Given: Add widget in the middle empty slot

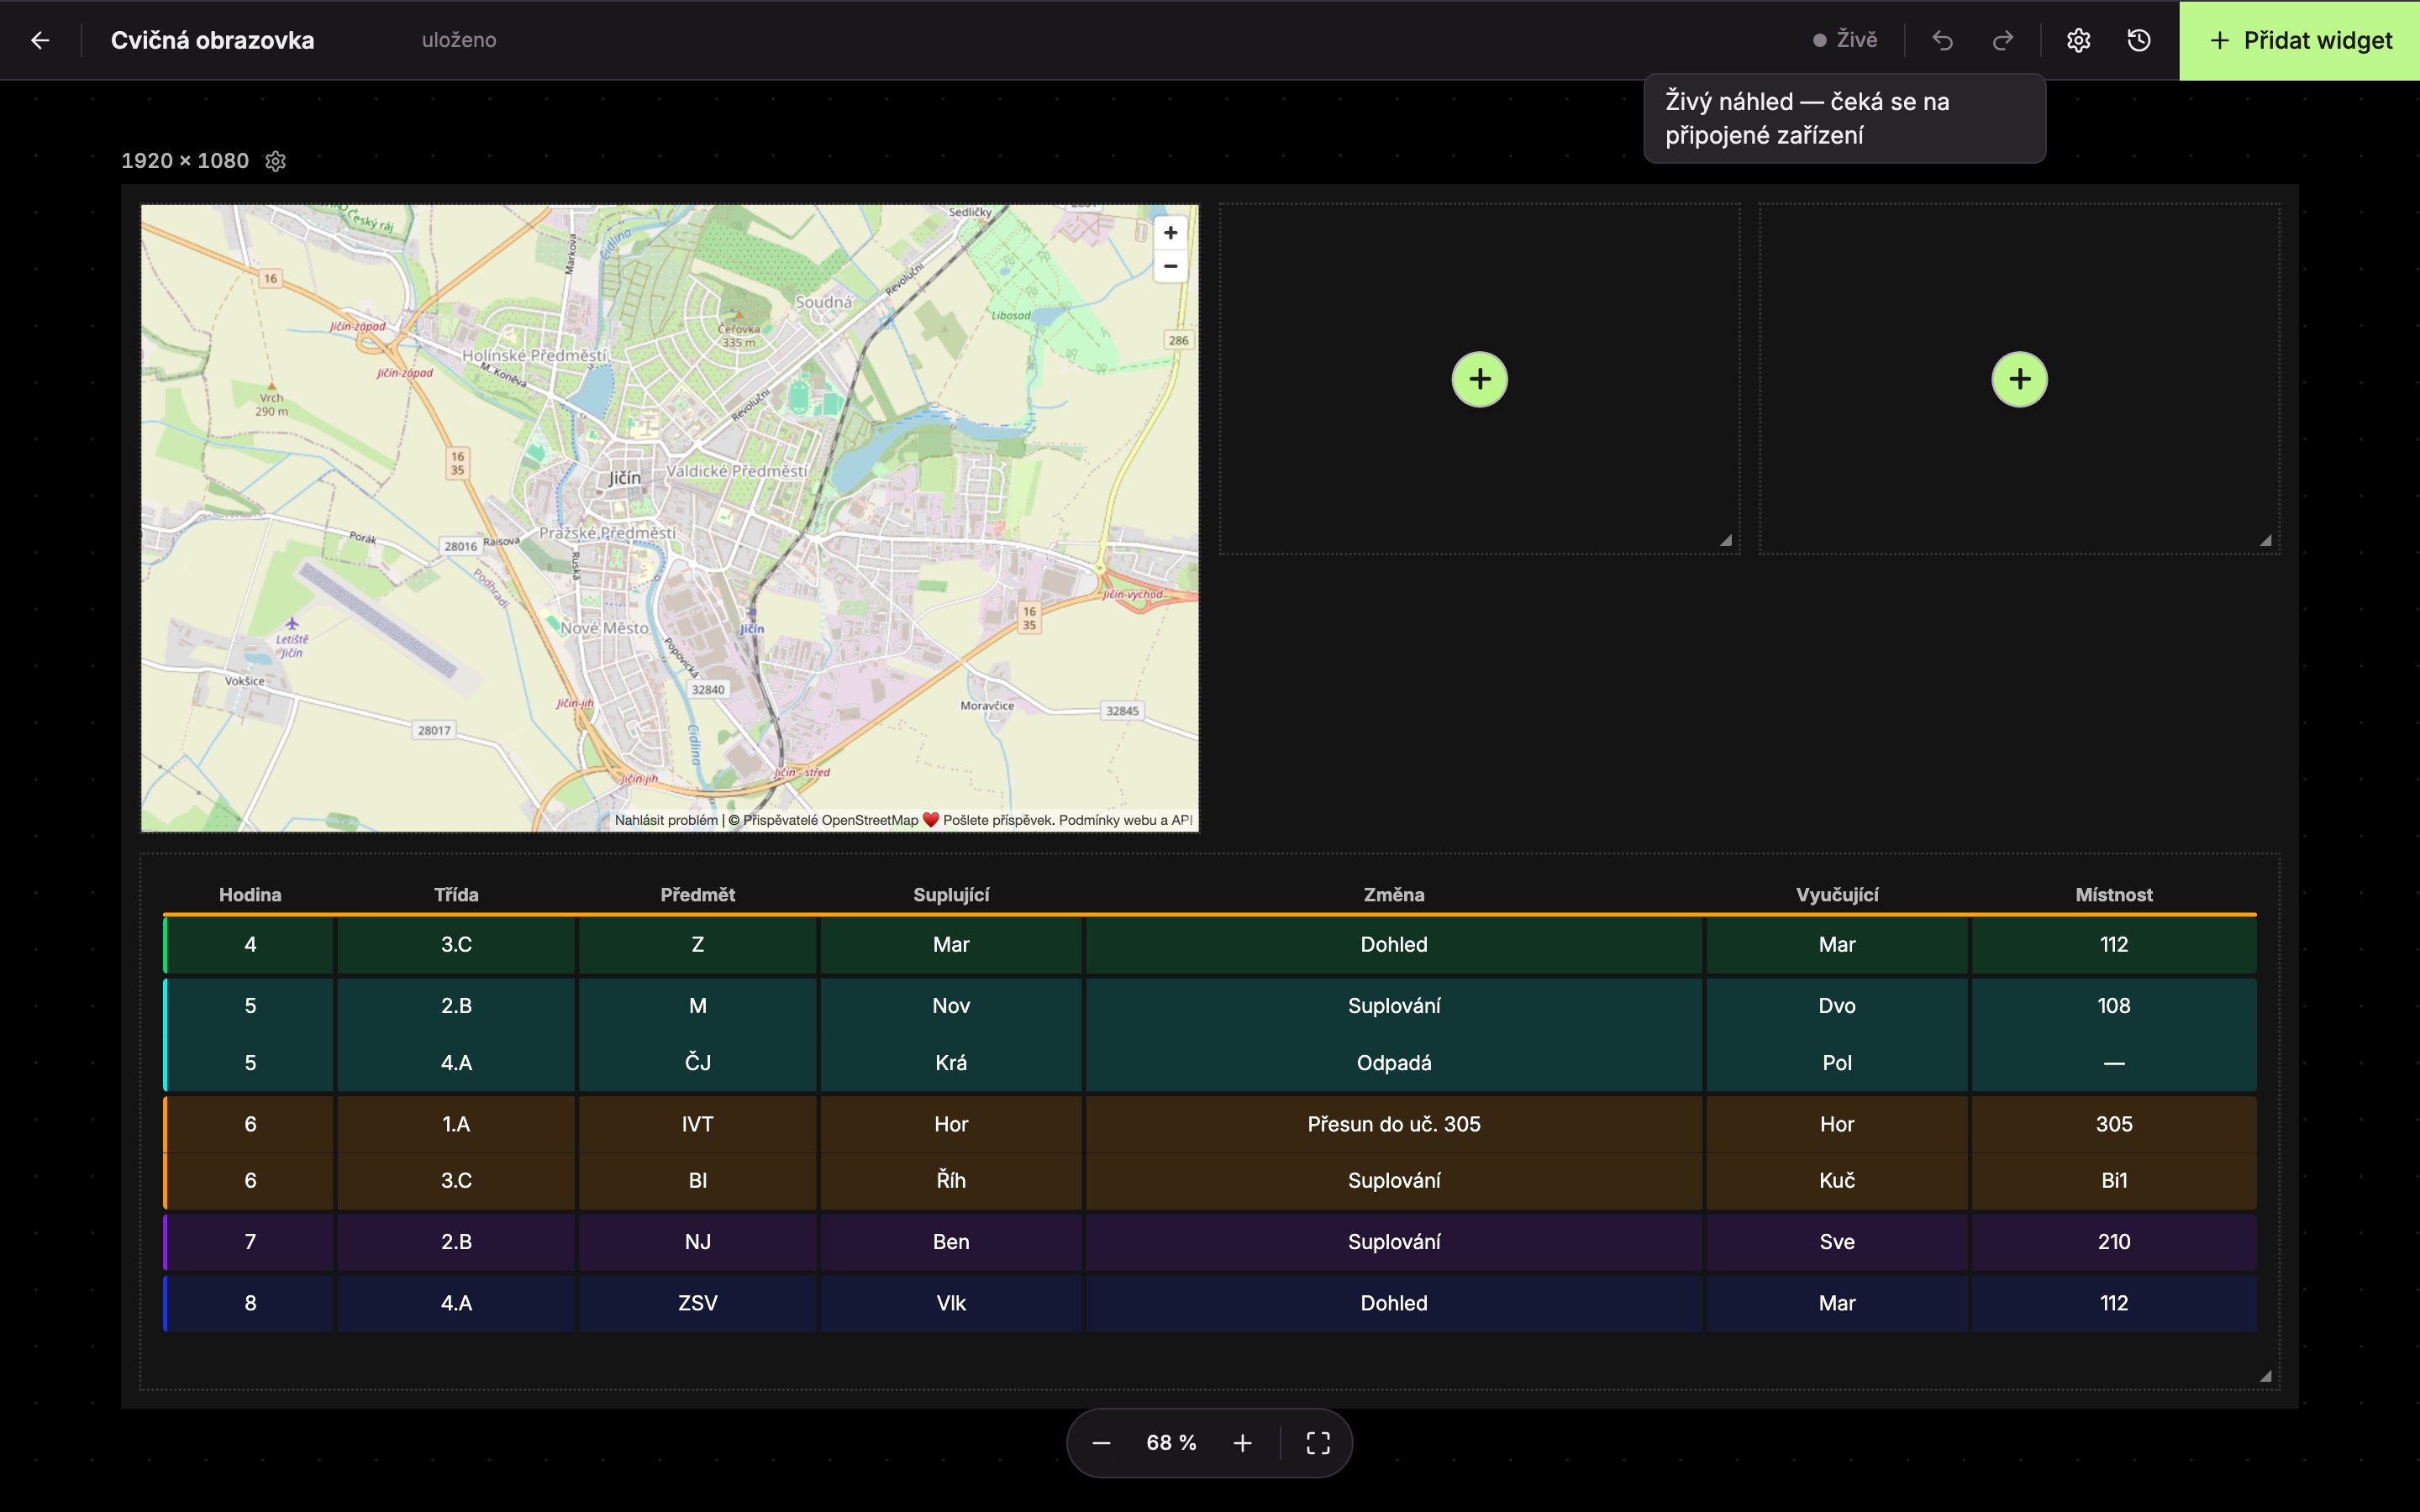Looking at the screenshot, I should [x=1479, y=379].
